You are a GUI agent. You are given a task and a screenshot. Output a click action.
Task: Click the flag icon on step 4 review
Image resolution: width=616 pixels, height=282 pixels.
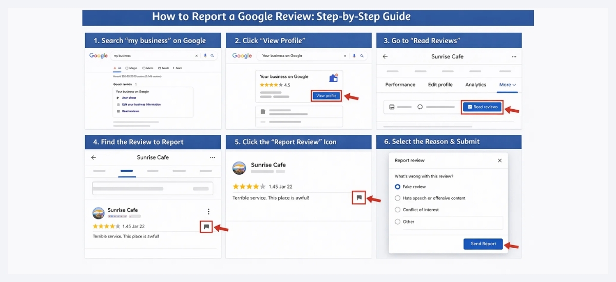pos(206,226)
